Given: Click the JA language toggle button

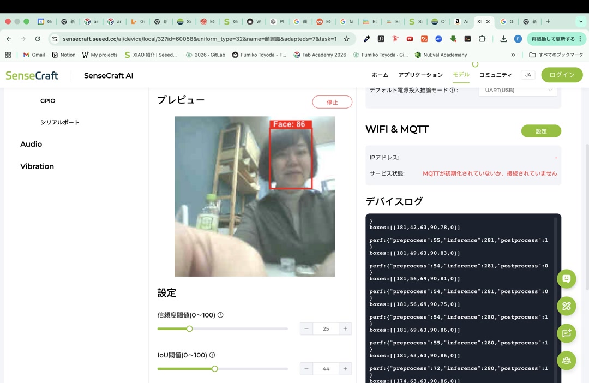Looking at the screenshot, I should coord(527,75).
